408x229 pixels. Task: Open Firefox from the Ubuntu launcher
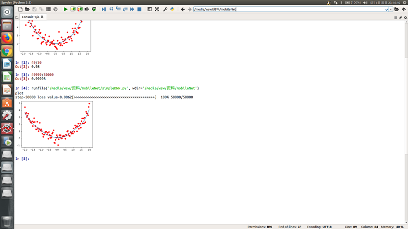coord(7,38)
